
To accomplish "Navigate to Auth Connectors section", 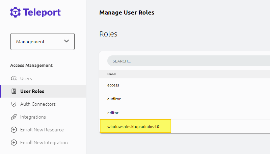I will pos(38,104).
